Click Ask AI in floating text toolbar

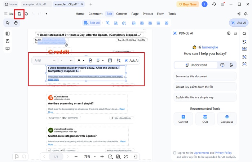[x=132, y=61]
